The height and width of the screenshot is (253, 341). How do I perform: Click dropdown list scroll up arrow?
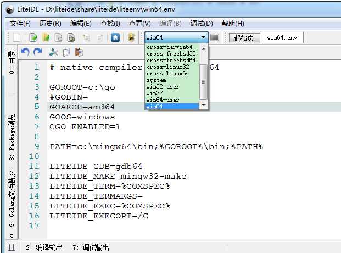(x=204, y=48)
